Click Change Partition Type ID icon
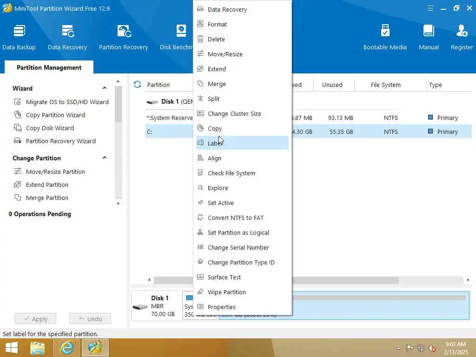Screen dimensions: 476x357 tap(200, 262)
